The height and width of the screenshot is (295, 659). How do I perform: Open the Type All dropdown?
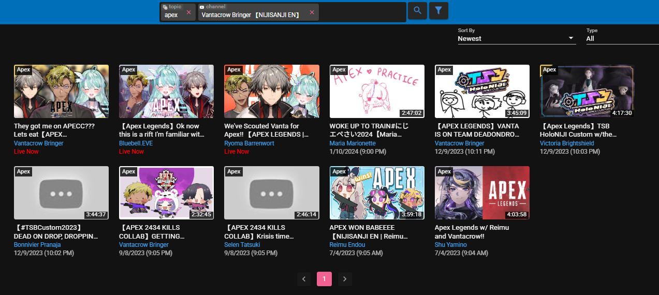pyautogui.click(x=622, y=38)
